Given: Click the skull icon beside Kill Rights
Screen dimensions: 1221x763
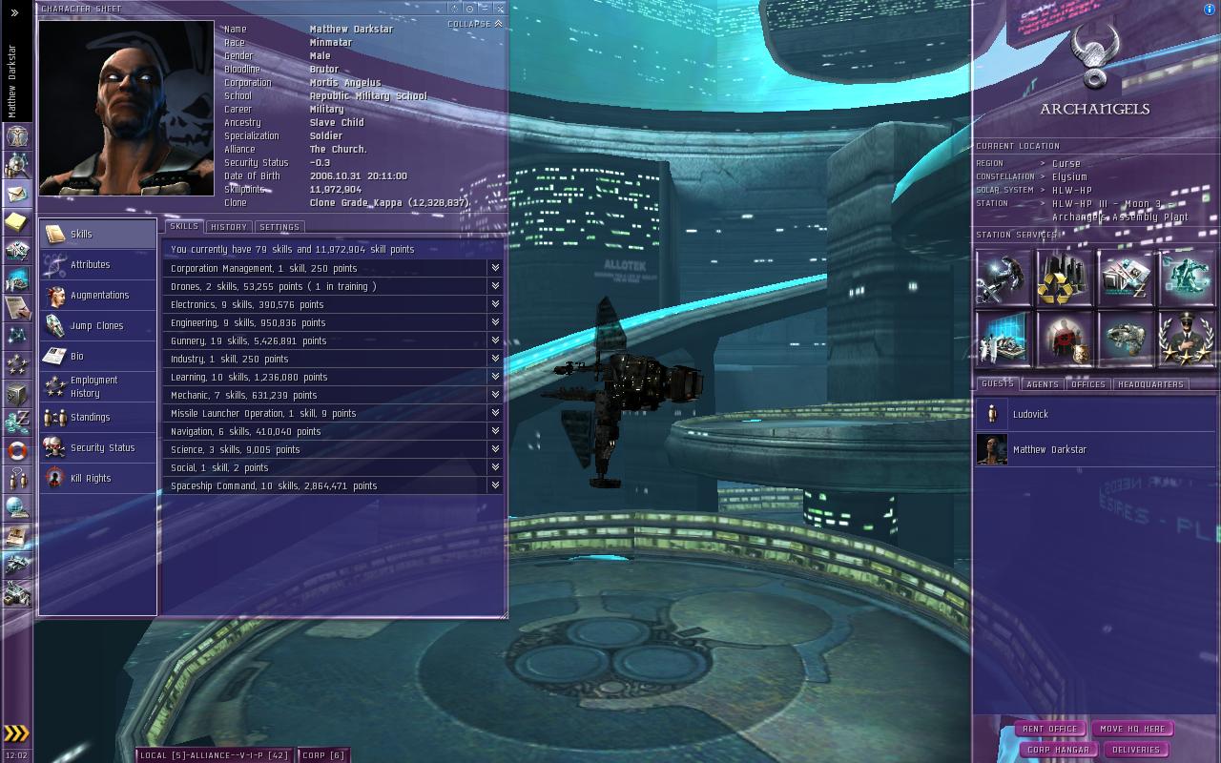Looking at the screenshot, I should coord(54,478).
